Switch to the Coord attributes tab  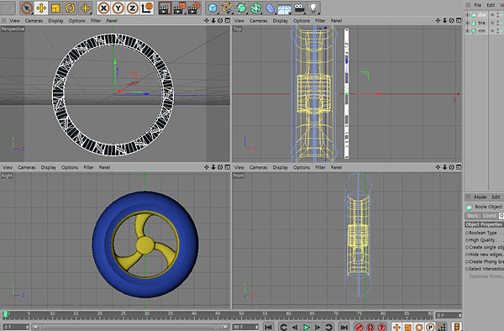click(489, 216)
